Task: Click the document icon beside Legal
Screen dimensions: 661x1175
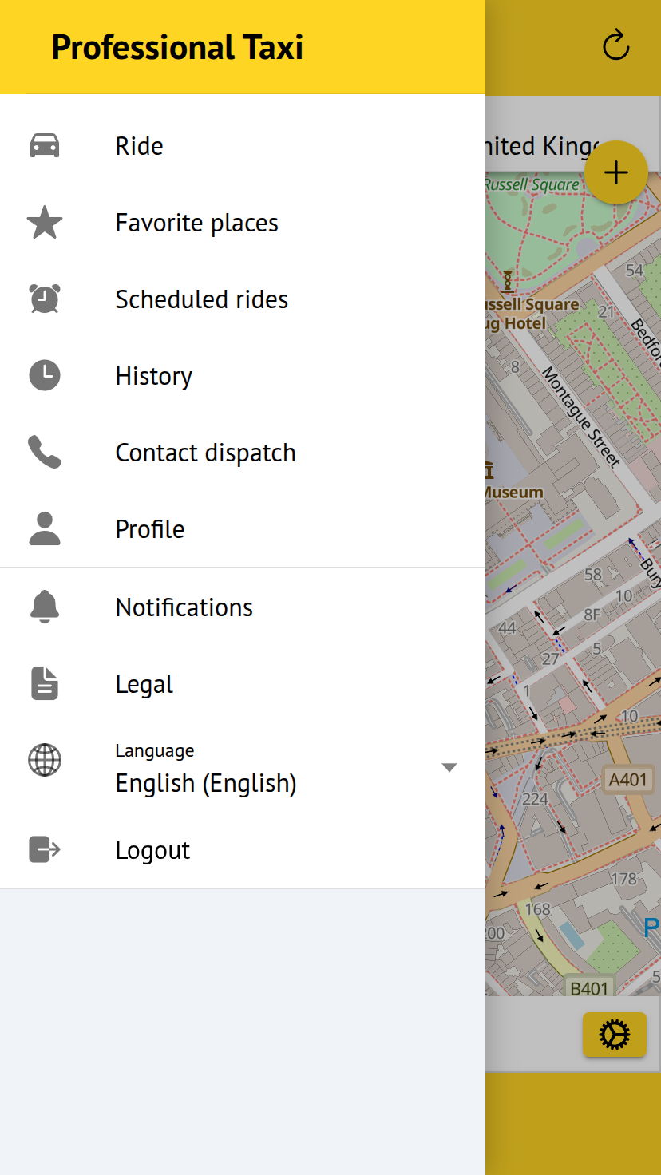Action: point(45,684)
